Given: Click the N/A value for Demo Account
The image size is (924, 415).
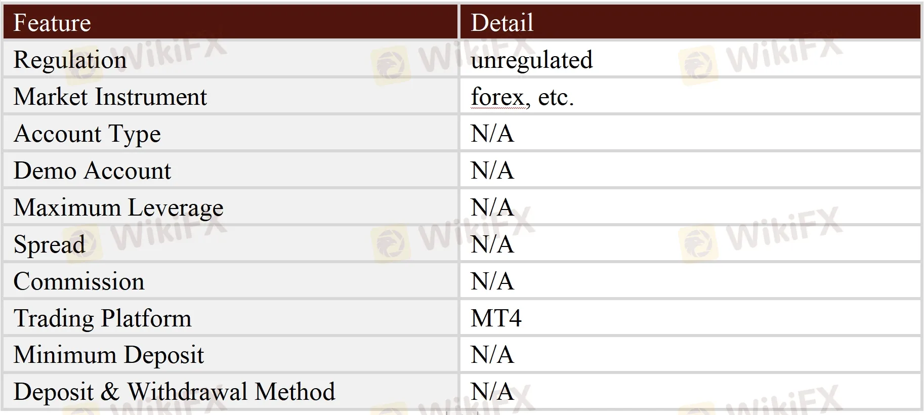Looking at the screenshot, I should click(492, 171).
